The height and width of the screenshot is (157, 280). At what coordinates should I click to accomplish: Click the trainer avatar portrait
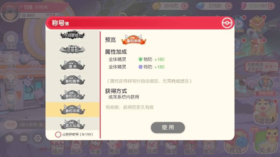tap(10, 13)
